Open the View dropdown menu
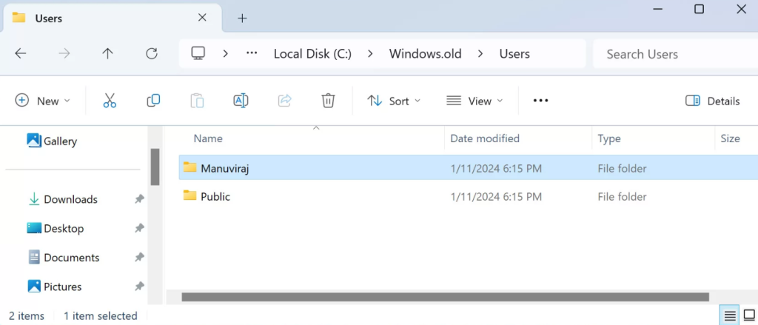The image size is (758, 325). (x=474, y=101)
